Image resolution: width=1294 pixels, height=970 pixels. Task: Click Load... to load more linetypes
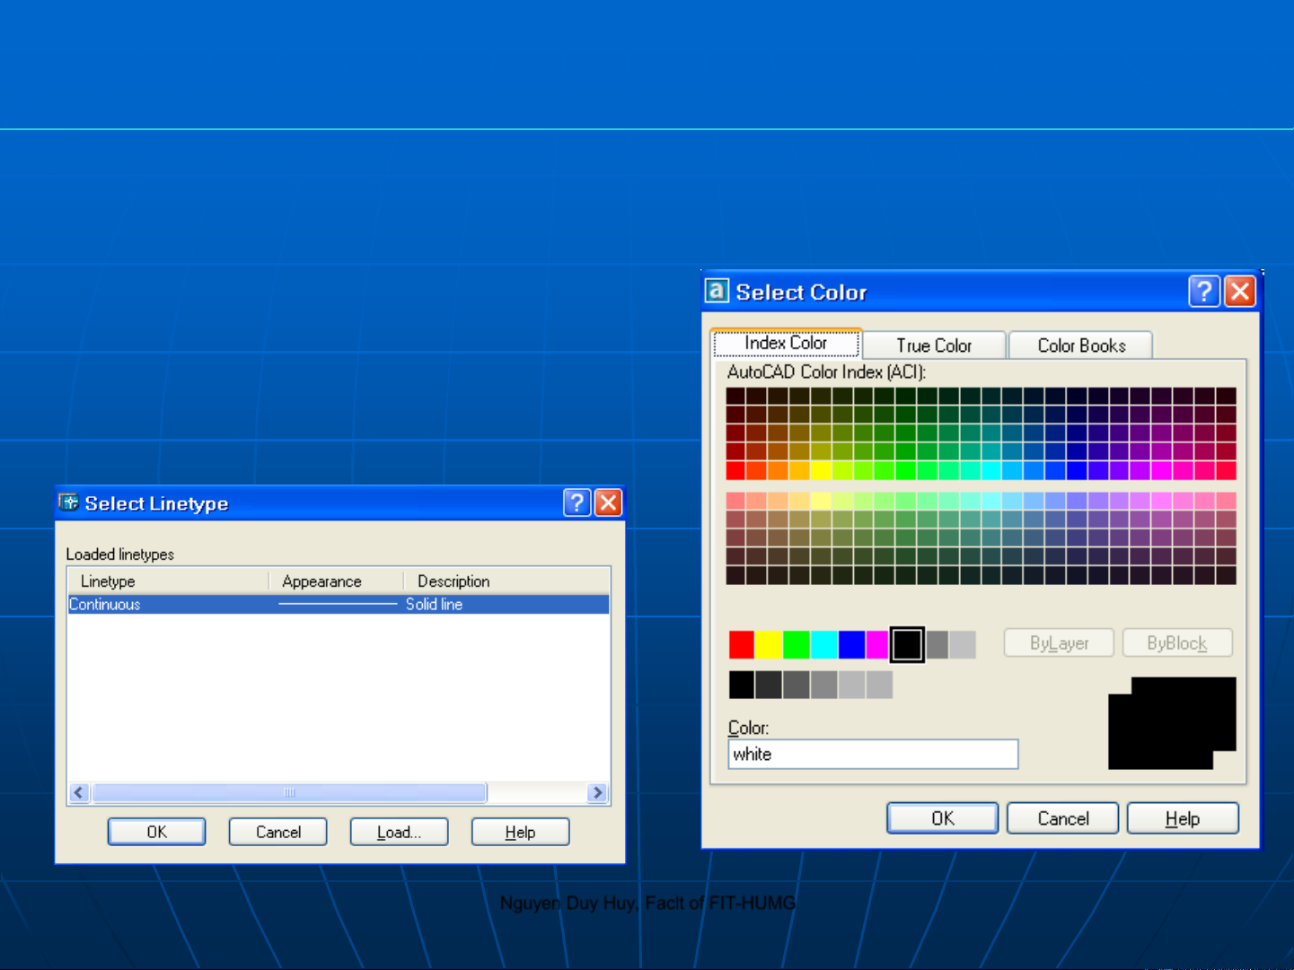pos(399,832)
